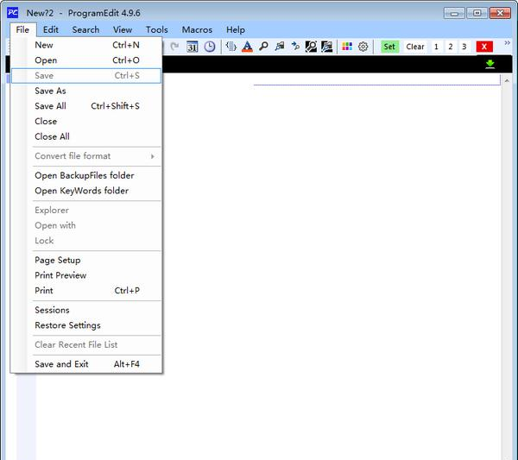Open Sessions from the File menu
Screen dimensions: 518x460
86,310
